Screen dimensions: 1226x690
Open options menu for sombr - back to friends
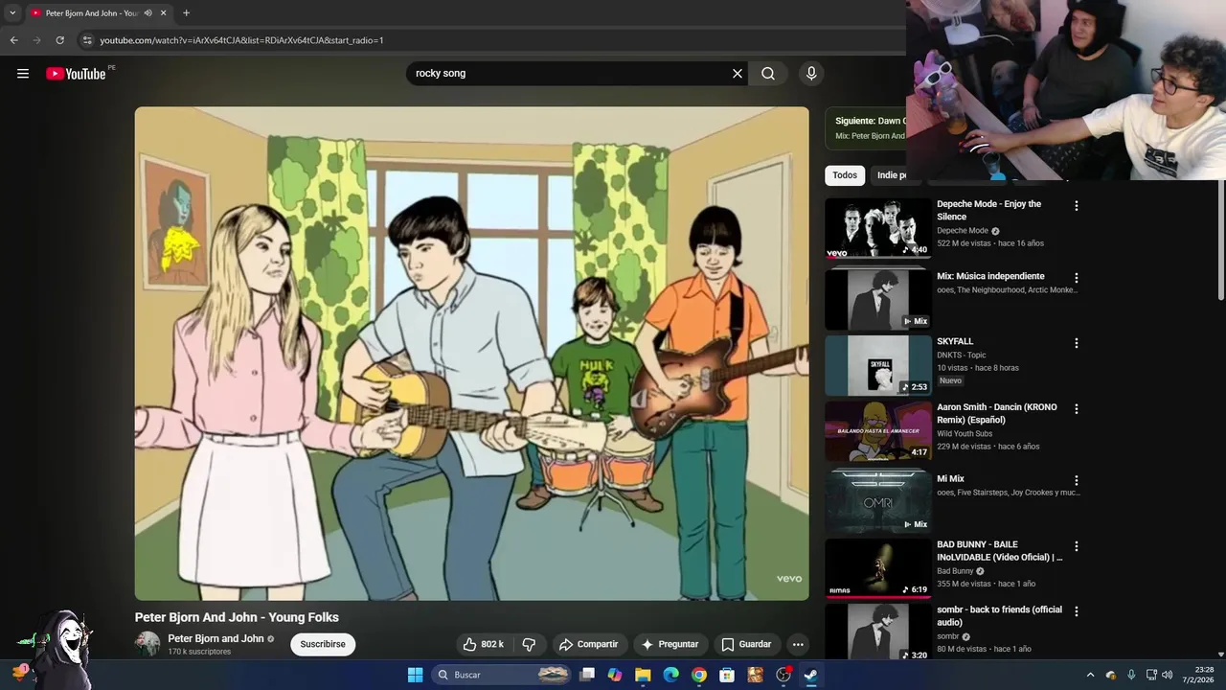1077,611
